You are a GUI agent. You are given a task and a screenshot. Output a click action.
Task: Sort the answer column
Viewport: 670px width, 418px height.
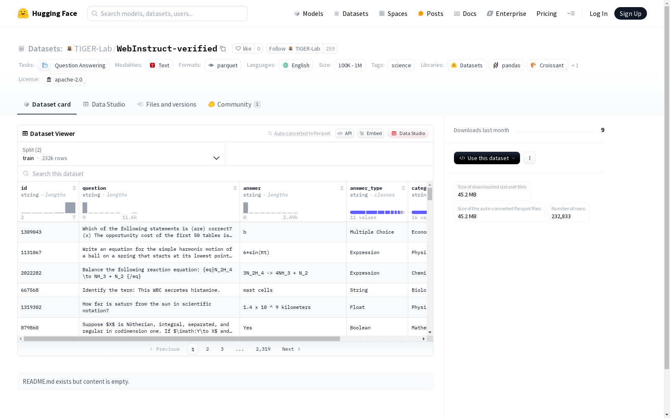(342, 188)
